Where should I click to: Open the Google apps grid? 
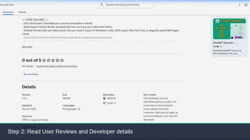click(x=246, y=5)
